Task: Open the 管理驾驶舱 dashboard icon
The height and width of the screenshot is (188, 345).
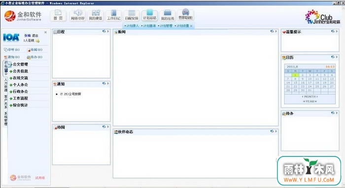Action: 185,15
